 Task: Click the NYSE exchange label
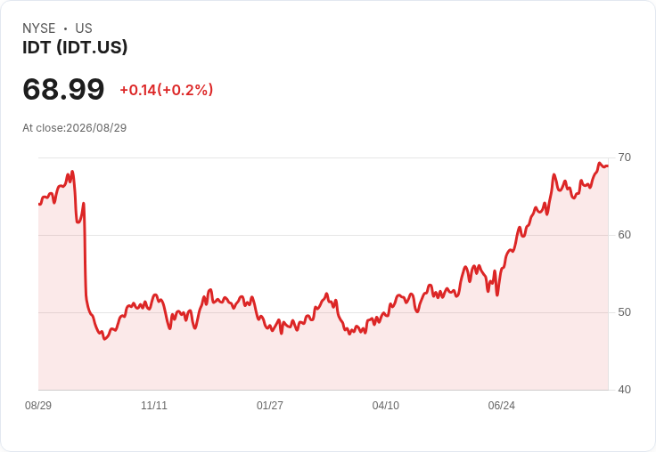pos(39,28)
